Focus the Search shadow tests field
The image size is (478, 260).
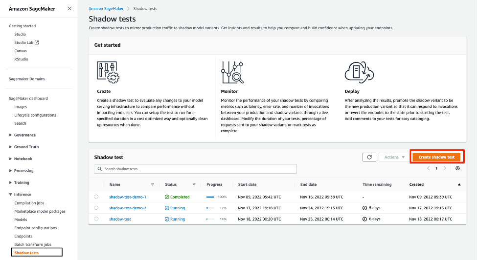pyautogui.click(x=195, y=169)
